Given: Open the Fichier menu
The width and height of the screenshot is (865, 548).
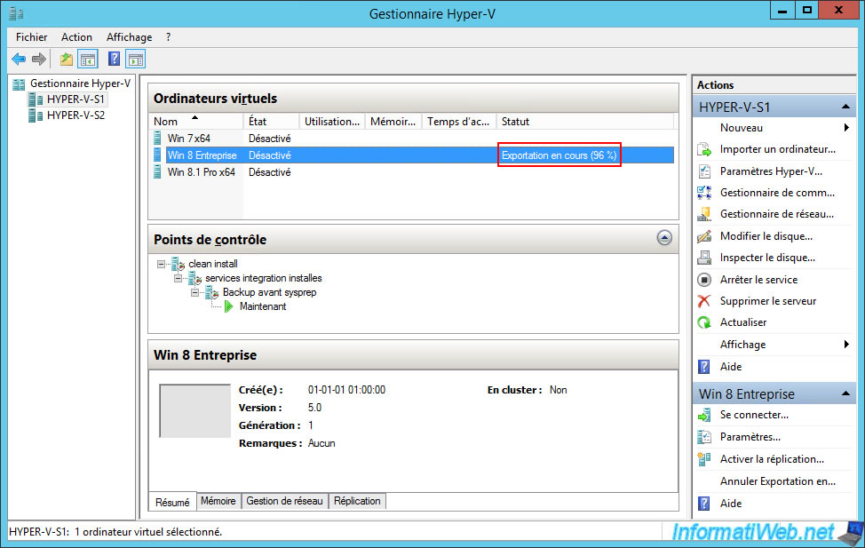Looking at the screenshot, I should [31, 37].
